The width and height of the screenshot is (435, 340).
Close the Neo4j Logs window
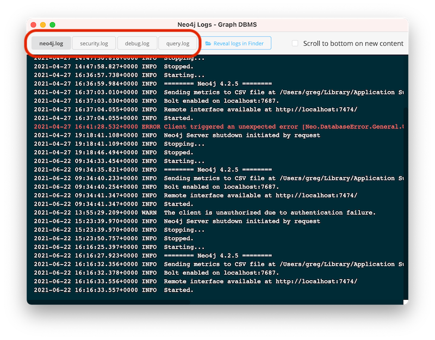[x=34, y=24]
